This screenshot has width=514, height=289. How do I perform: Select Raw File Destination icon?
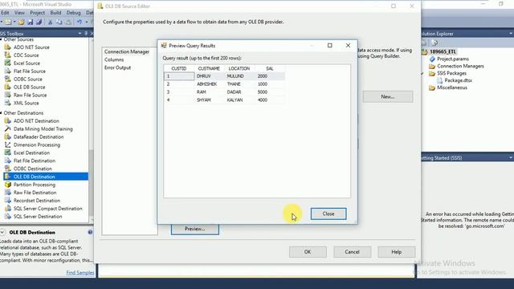pyautogui.click(x=7, y=193)
